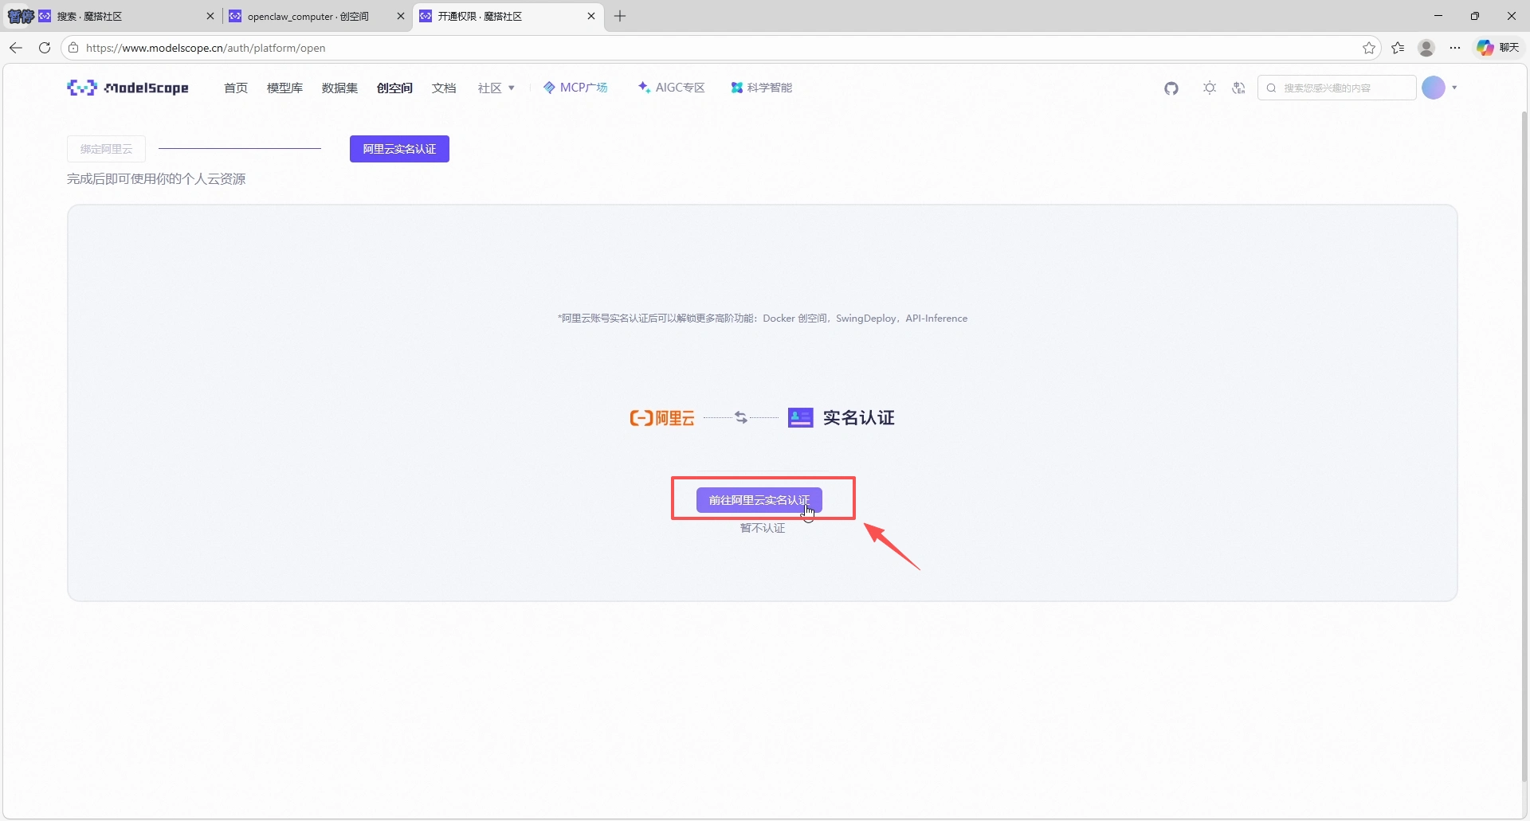Click the 科学智能 icon

(x=737, y=88)
